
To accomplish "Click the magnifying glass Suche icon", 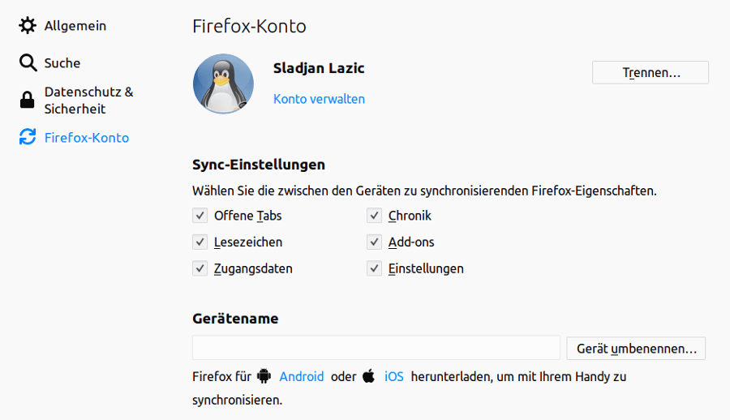I will click(x=28, y=62).
